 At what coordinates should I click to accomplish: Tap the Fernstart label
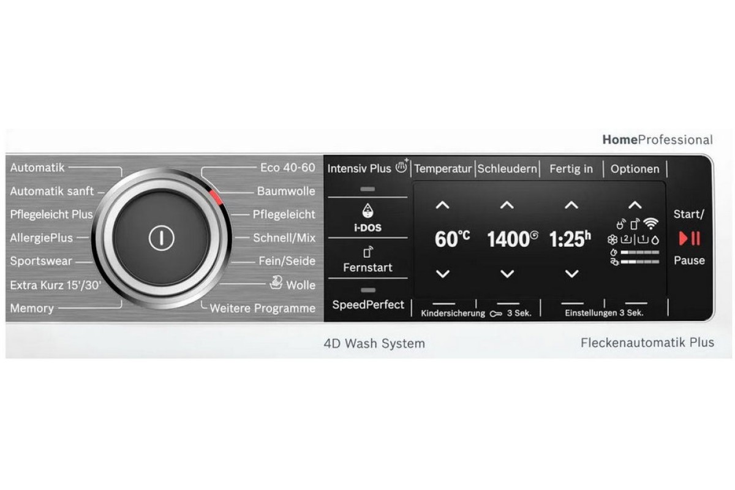coord(367,268)
